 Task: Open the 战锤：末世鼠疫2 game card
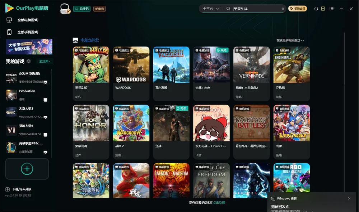click(252, 74)
